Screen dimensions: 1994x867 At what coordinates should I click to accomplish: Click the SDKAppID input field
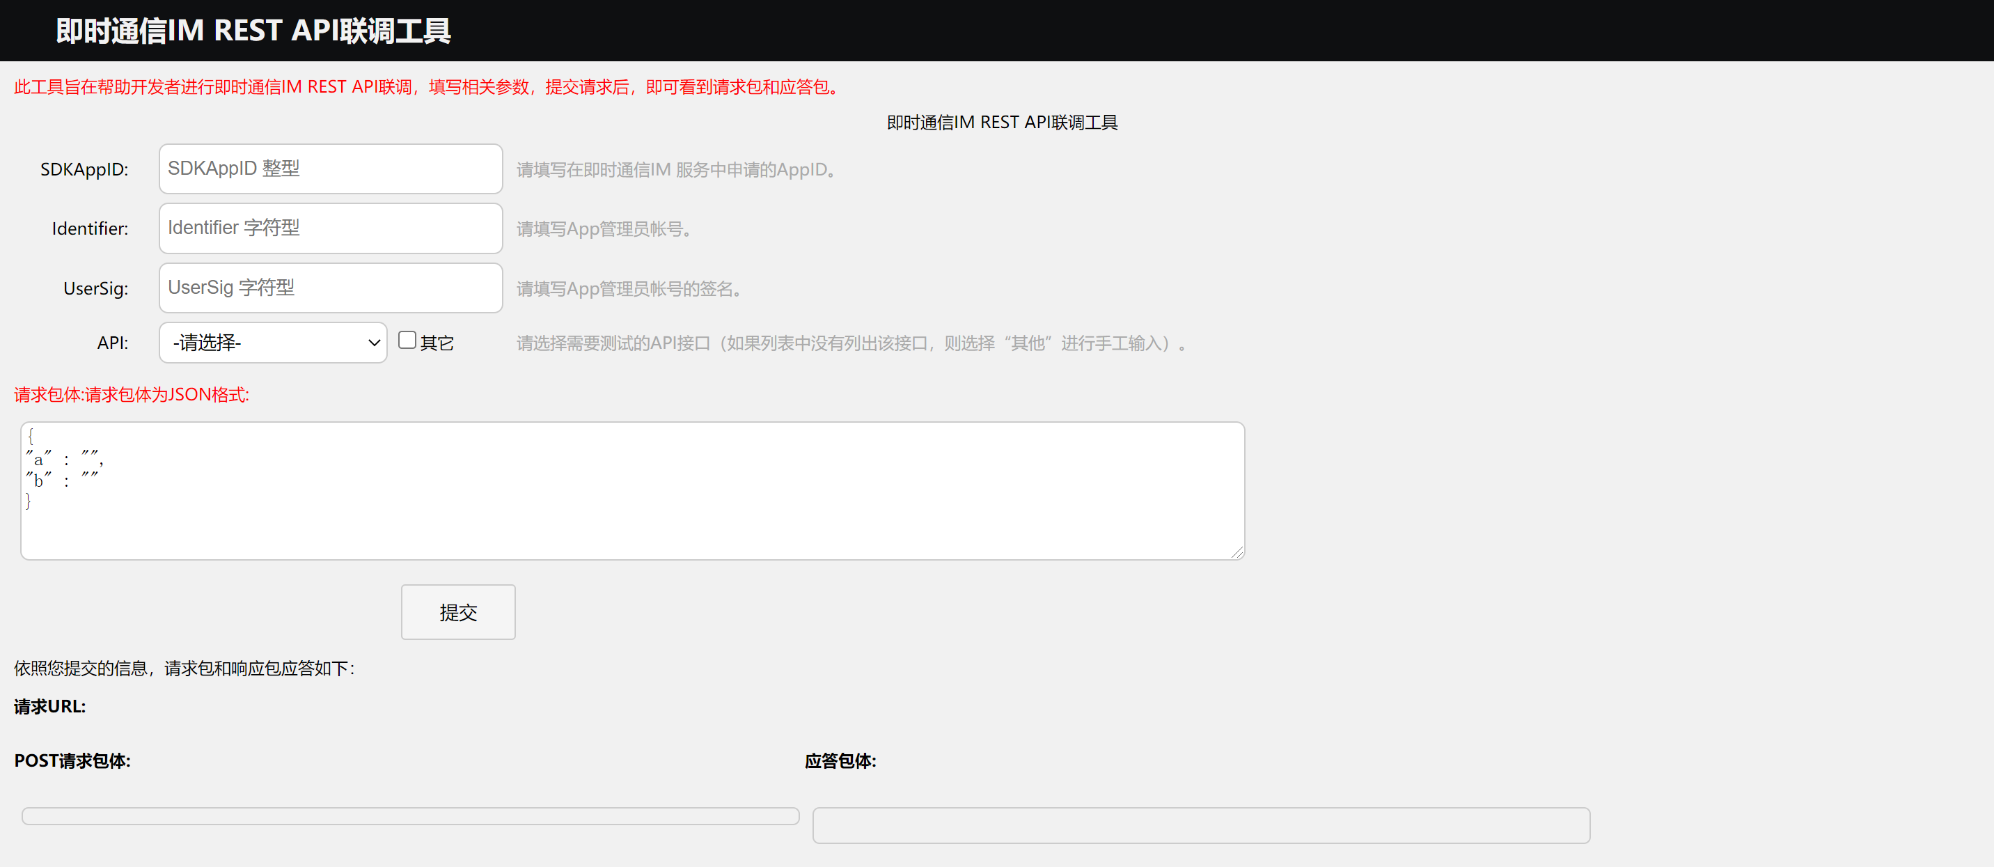(330, 169)
